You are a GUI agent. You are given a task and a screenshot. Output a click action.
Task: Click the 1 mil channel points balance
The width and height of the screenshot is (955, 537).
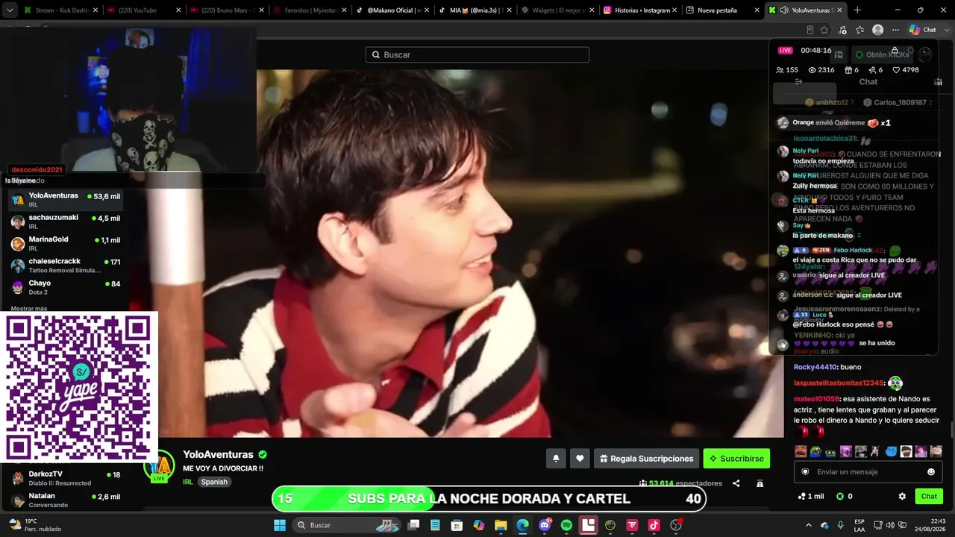pos(811,496)
